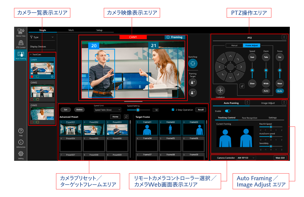This screenshot has height=197, width=304.
Task: Toggle the Auto Framing Enable switch
Action: pos(227,111)
